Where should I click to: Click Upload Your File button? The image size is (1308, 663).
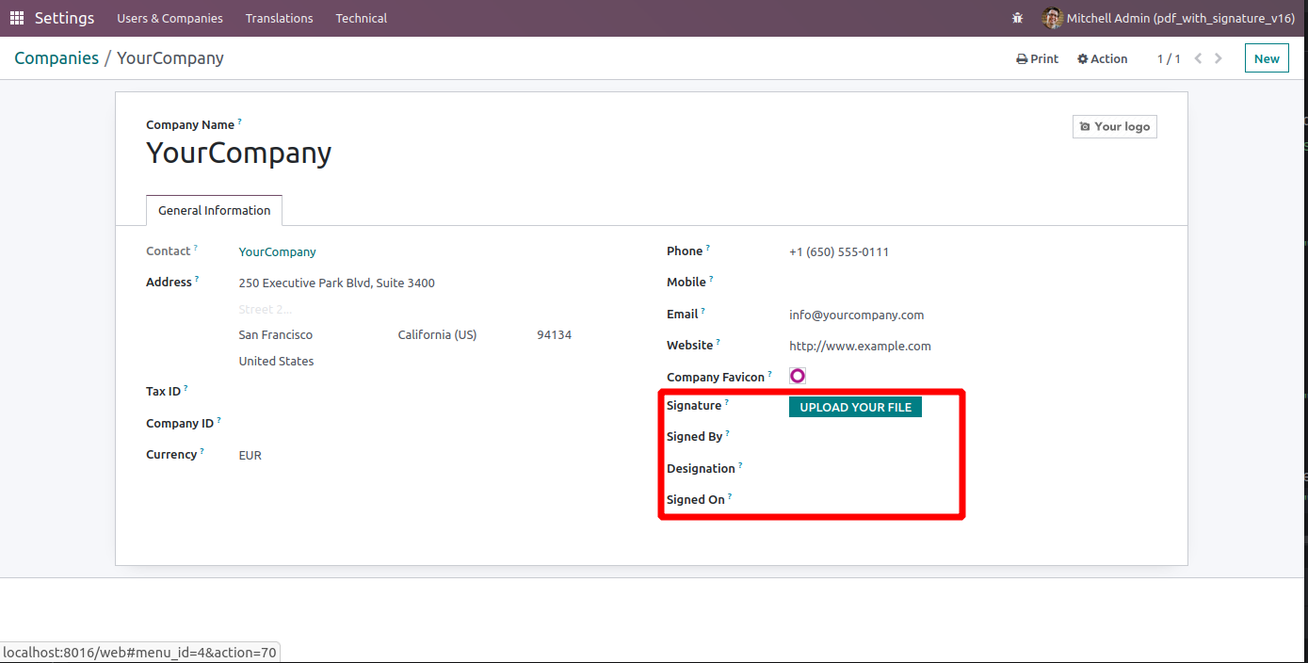[855, 407]
